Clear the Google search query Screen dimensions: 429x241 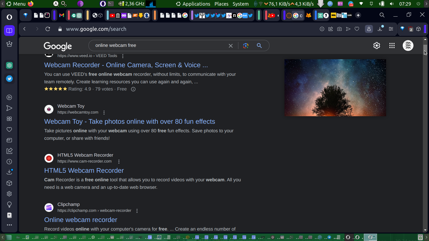pos(231,46)
